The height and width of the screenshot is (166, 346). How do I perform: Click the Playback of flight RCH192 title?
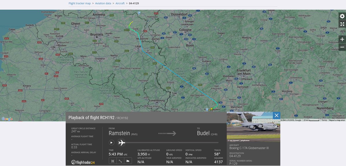tap(91, 118)
